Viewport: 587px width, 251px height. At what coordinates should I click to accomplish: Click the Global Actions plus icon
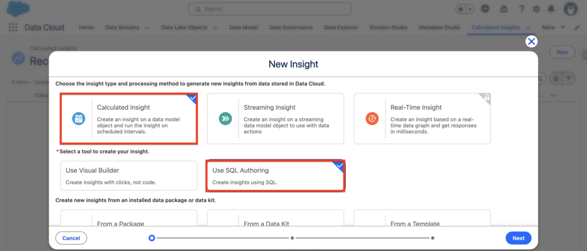(485, 9)
